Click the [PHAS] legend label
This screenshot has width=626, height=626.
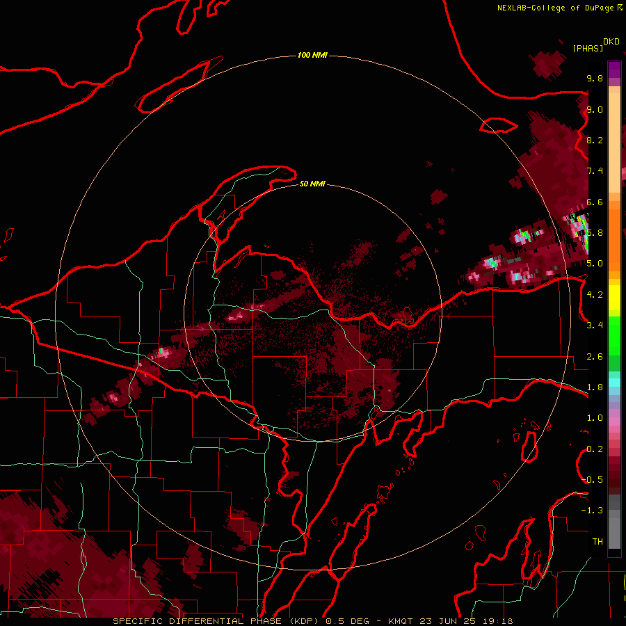point(588,48)
